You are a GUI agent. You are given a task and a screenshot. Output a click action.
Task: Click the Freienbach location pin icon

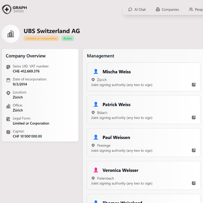[x=93, y=178]
